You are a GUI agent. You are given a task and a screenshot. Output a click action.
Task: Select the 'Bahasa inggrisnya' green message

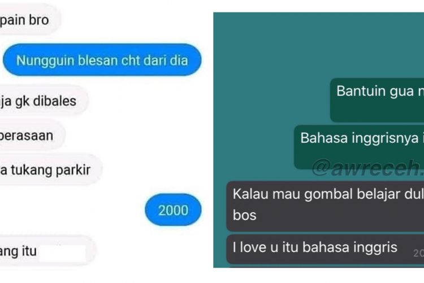pyautogui.click(x=359, y=147)
